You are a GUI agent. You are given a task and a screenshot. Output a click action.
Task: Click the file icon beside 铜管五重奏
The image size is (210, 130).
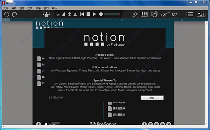110,115
